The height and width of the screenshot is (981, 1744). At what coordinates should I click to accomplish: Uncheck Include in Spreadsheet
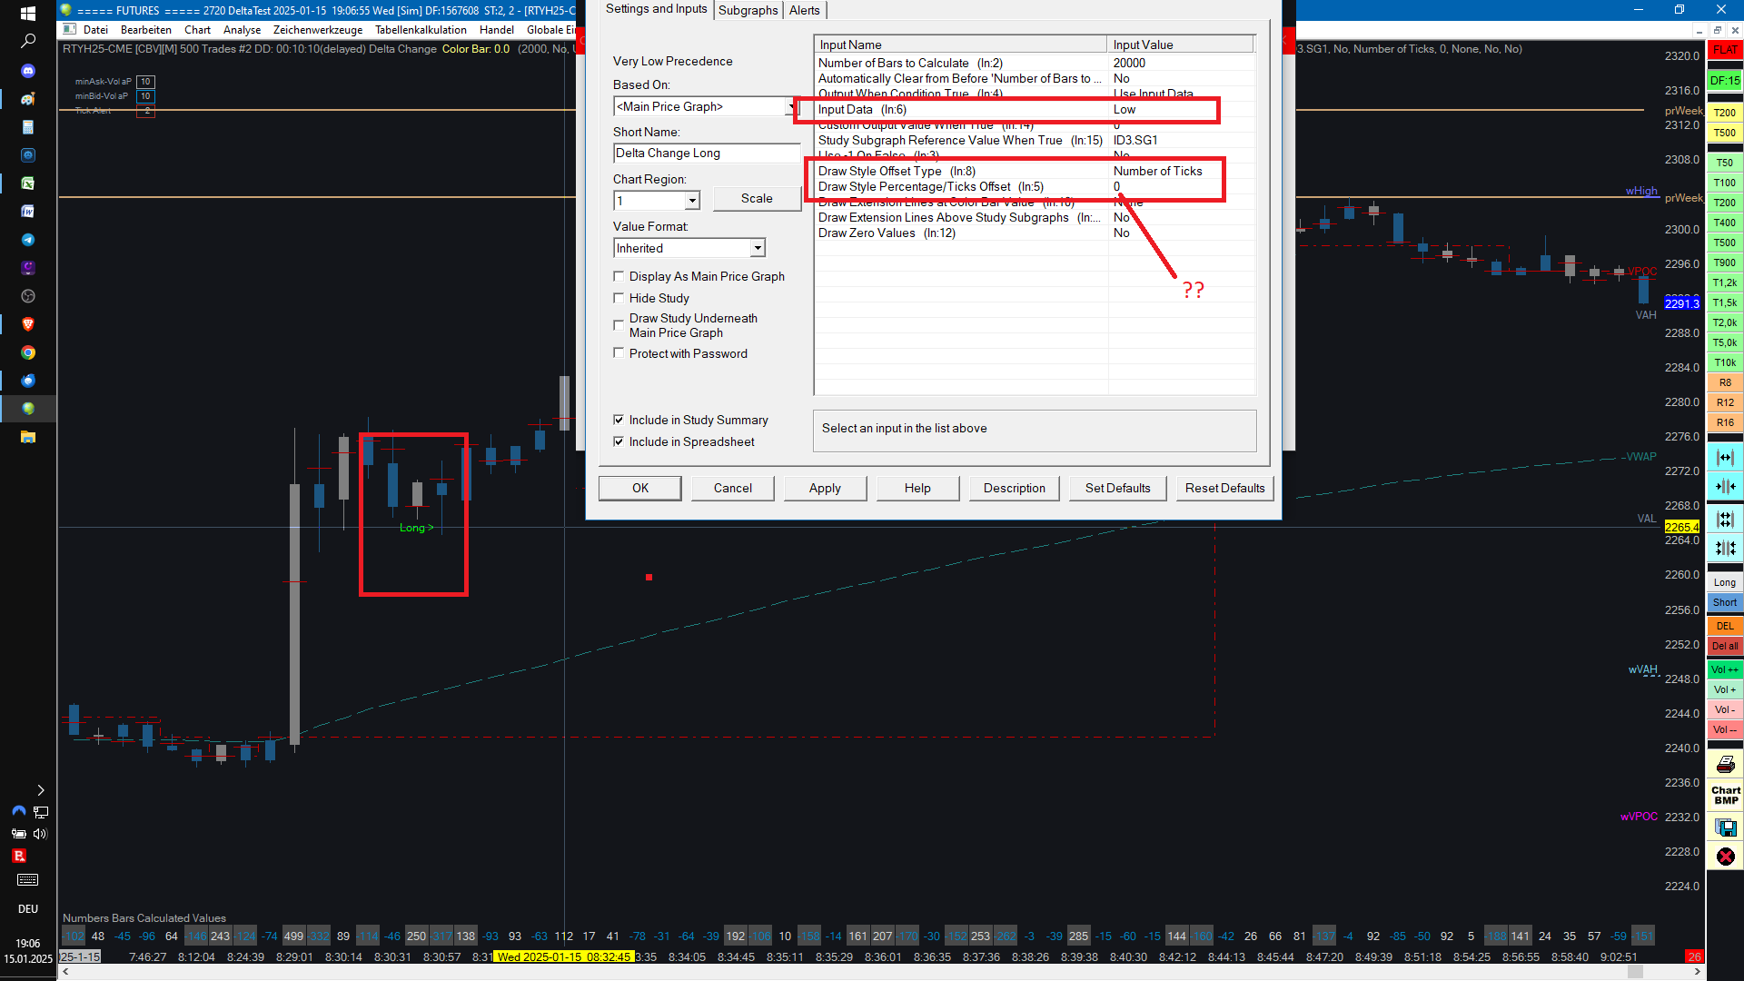[619, 441]
